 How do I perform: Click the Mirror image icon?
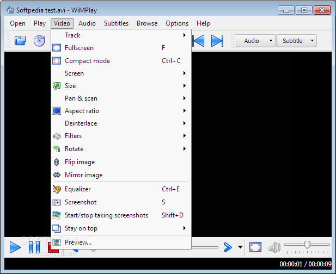click(57, 175)
